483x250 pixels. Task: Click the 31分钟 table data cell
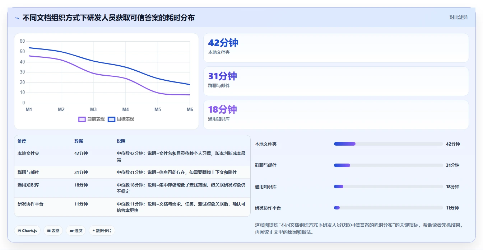click(81, 173)
